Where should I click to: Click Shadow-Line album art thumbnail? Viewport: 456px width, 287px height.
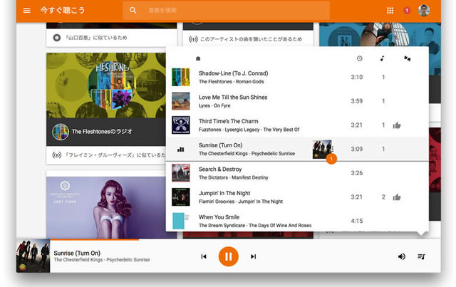point(180,77)
